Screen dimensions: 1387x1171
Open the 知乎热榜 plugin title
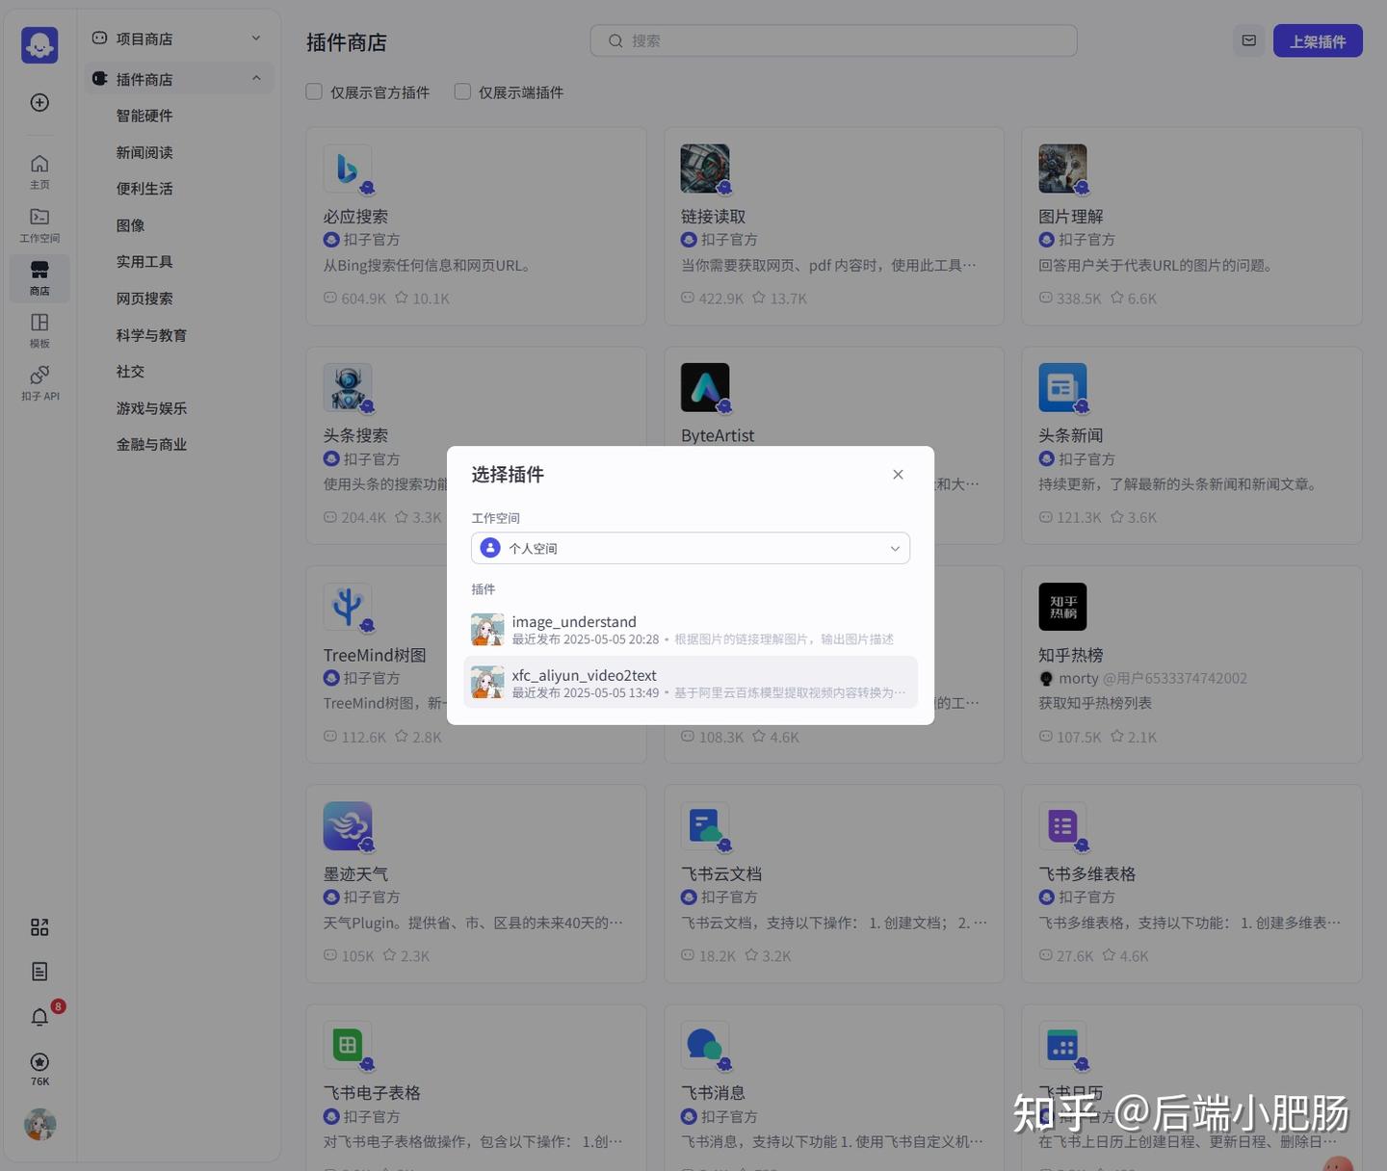point(1070,655)
